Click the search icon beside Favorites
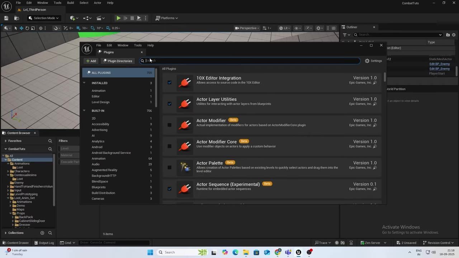Viewport: 459px width, 258px height. pos(50,141)
